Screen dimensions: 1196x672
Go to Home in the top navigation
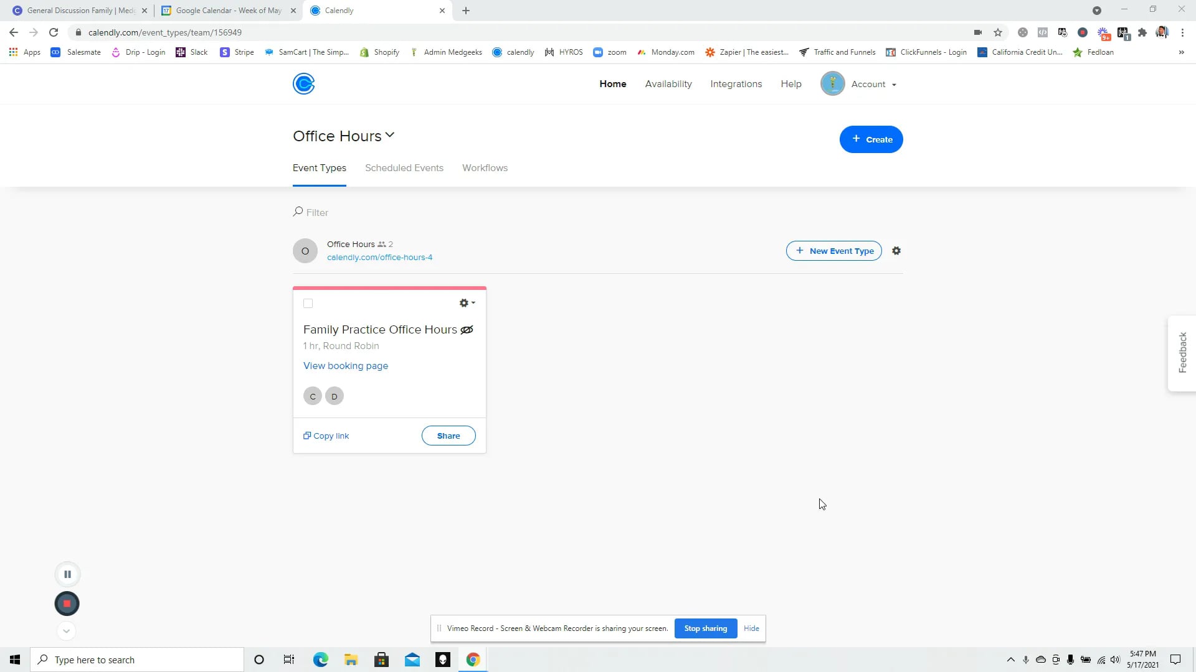click(x=613, y=84)
